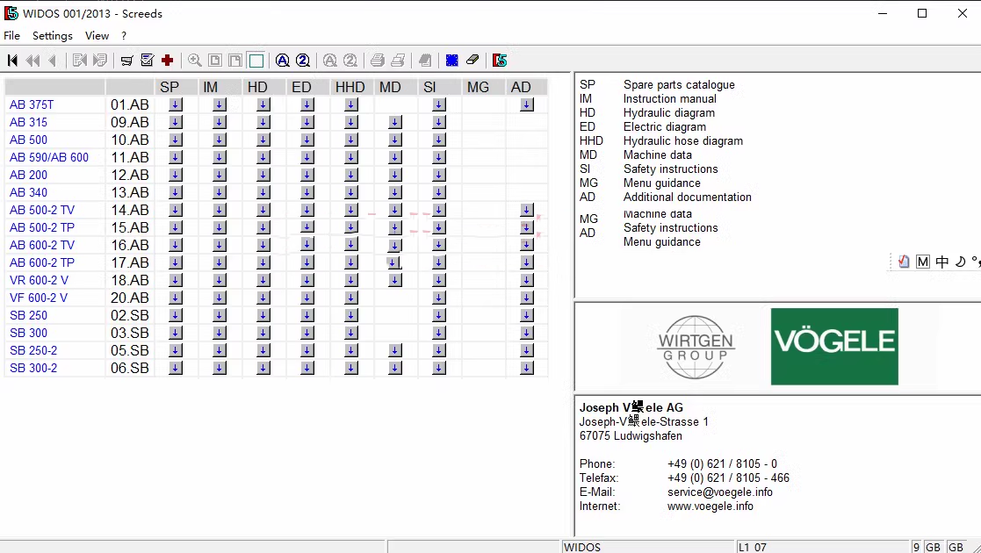Open the hydraulic diagram for AB 500

[263, 140]
